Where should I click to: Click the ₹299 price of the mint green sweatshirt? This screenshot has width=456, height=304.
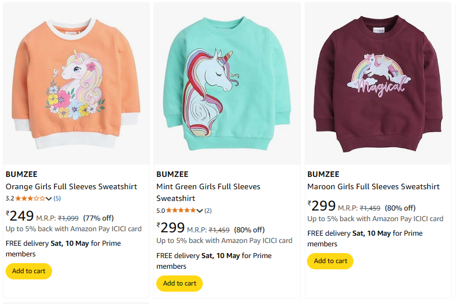(170, 228)
